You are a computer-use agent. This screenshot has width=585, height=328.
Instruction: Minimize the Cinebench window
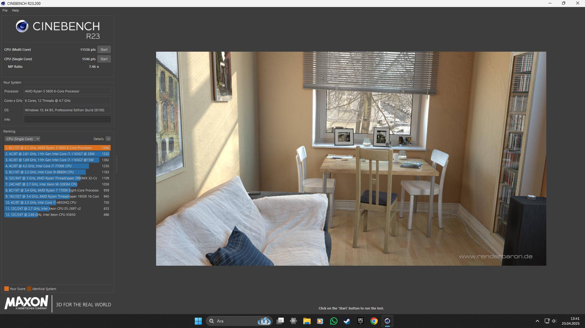(x=550, y=3)
